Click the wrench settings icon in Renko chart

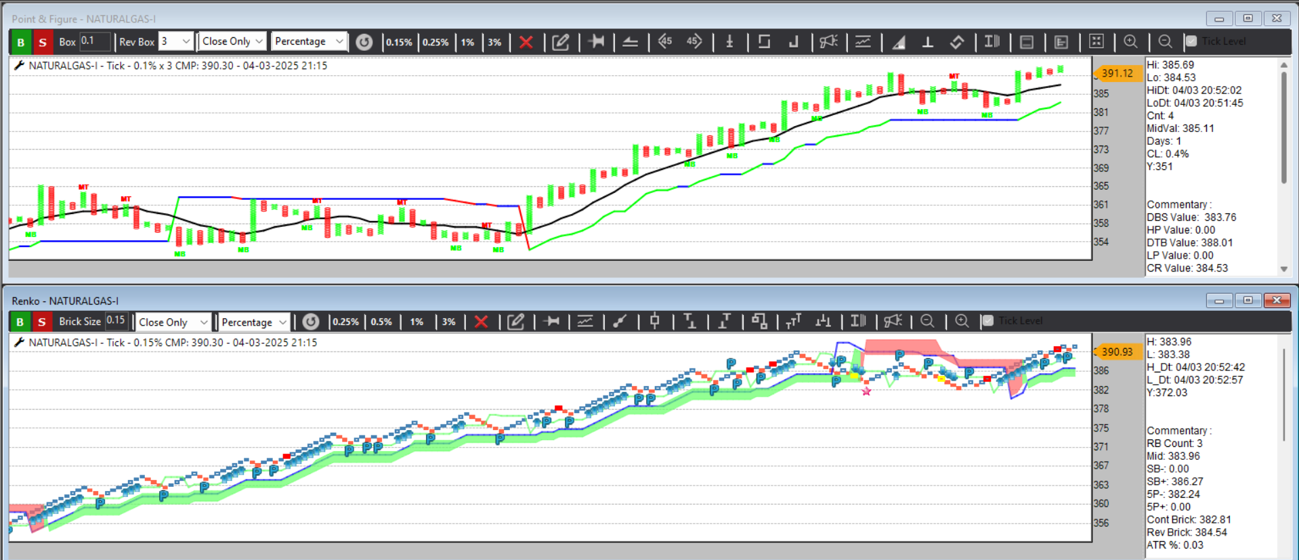(19, 343)
